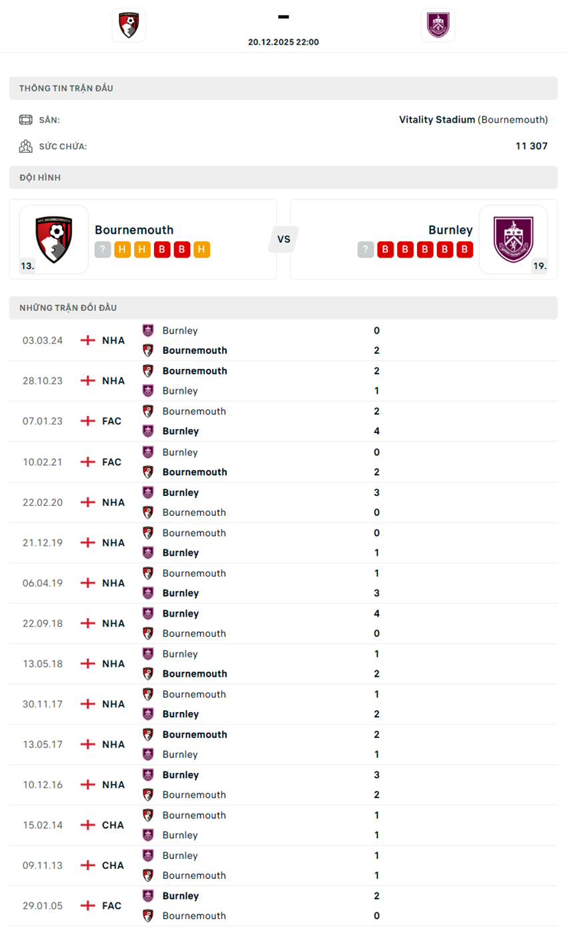The height and width of the screenshot is (929, 567).
Task: Click the stadium icon beside SÂN label
Action: 25,119
